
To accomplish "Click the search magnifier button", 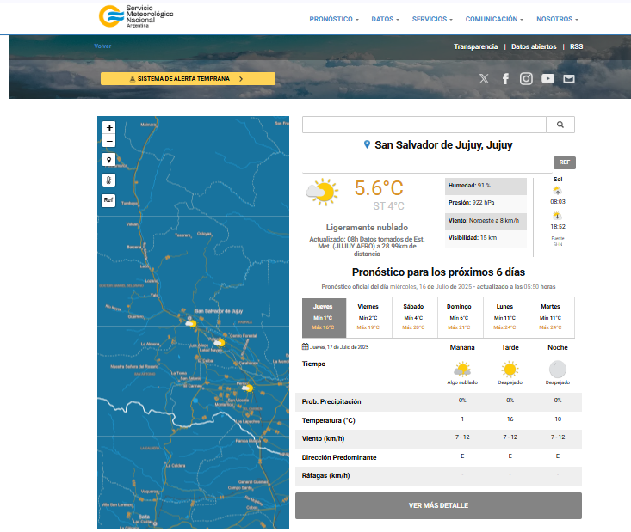I will coord(560,125).
